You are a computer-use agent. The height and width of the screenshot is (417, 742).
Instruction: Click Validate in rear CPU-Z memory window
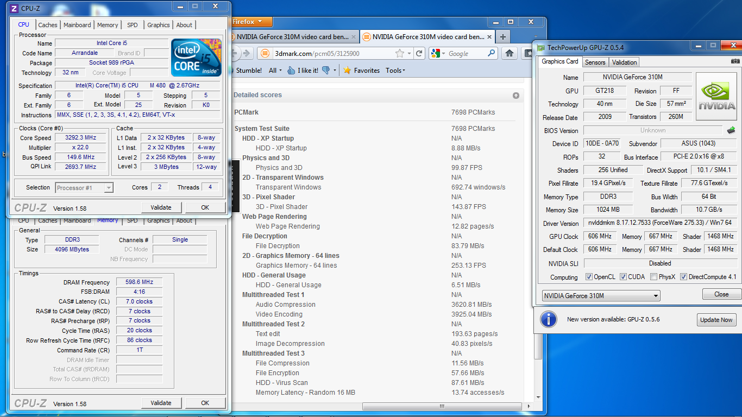tap(161, 403)
